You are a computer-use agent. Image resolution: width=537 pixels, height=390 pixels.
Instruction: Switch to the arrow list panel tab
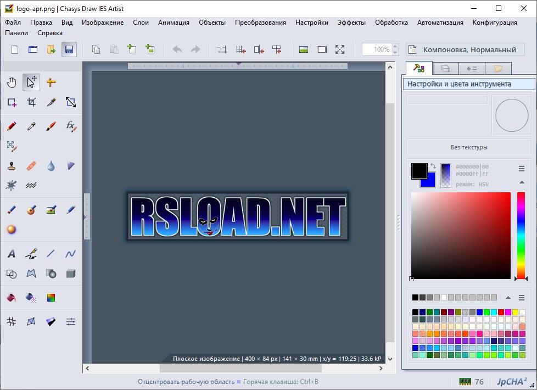coord(472,69)
